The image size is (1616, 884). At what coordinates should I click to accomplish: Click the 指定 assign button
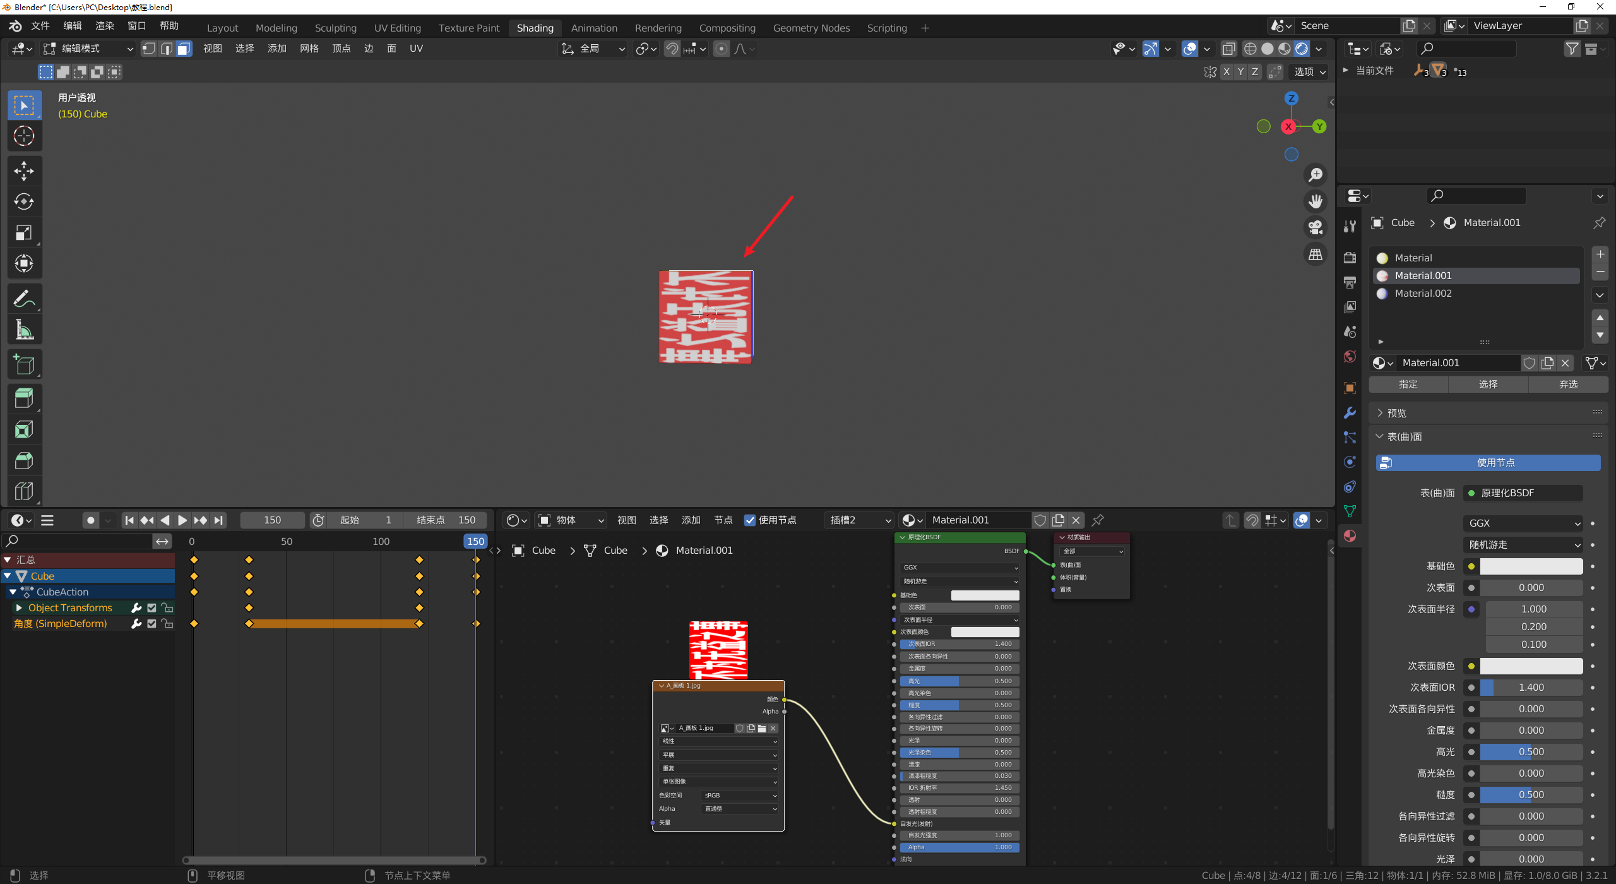pos(1408,384)
